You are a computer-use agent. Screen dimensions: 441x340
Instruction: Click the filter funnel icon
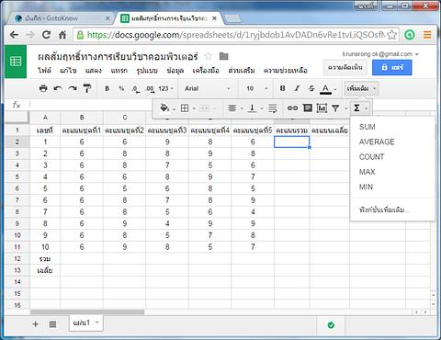pyautogui.click(x=335, y=108)
